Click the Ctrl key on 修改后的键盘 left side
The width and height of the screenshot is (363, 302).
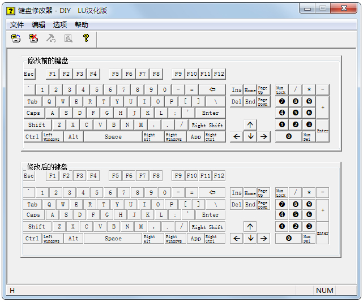(32, 239)
